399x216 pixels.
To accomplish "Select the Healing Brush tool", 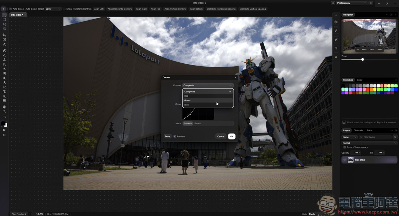I will (4, 50).
